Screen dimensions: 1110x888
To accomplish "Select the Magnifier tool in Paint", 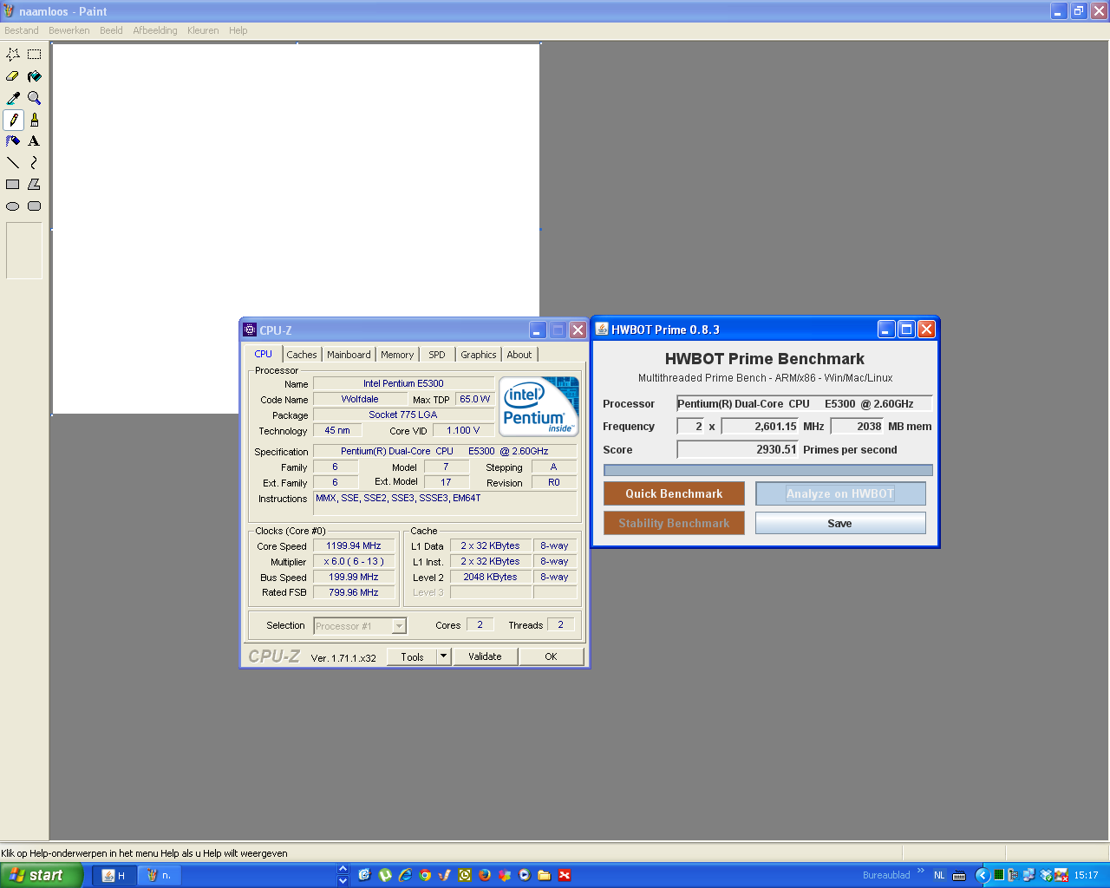I will pyautogui.click(x=35, y=98).
